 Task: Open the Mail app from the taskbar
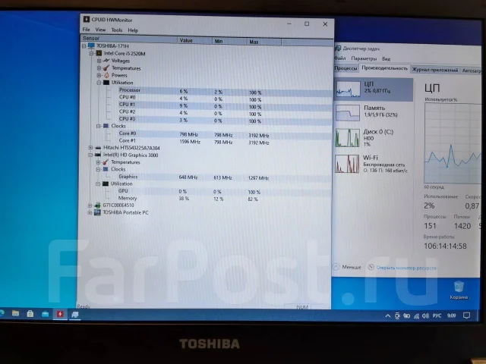tap(46, 314)
